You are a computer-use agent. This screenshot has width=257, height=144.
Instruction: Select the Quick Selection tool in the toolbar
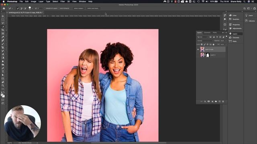pos(3,26)
